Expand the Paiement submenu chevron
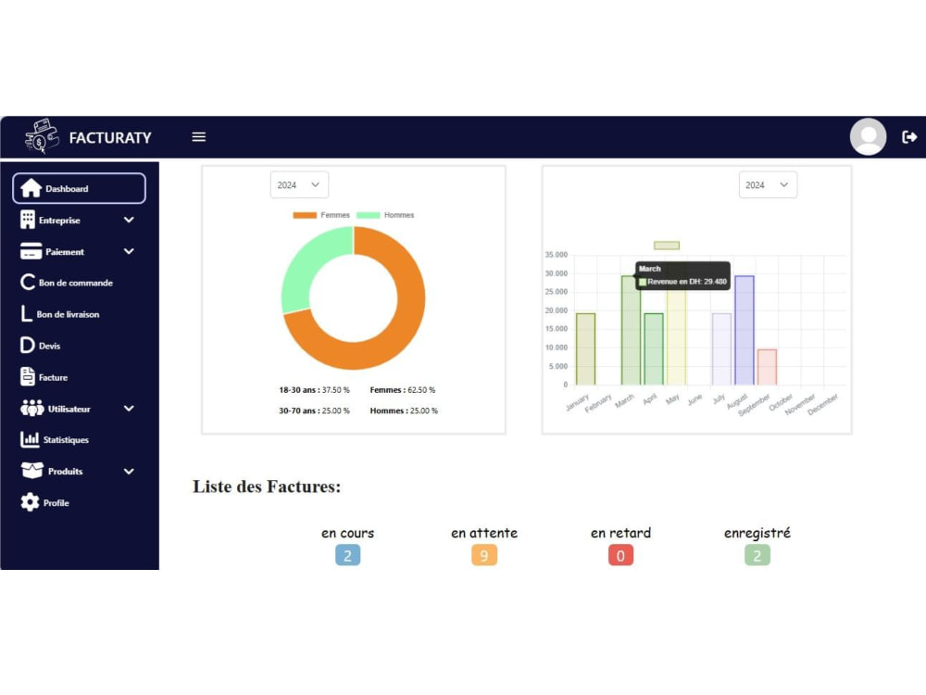 [129, 251]
